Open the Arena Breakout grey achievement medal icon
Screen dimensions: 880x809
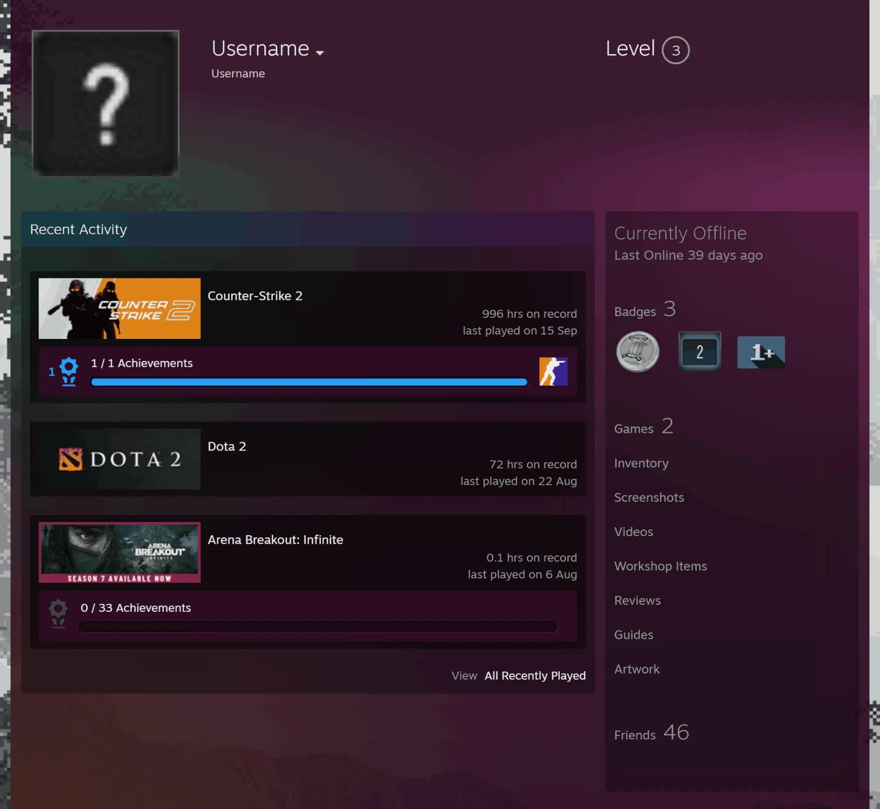coord(58,614)
